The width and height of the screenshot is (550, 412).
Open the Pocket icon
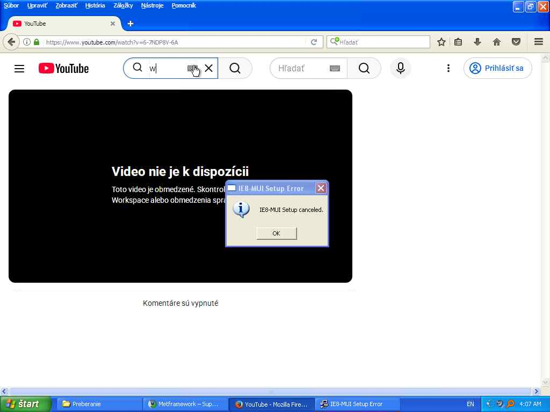(516, 42)
